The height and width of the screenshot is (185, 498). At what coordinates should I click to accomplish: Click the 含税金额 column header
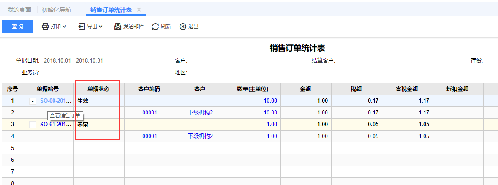pyautogui.click(x=407, y=89)
